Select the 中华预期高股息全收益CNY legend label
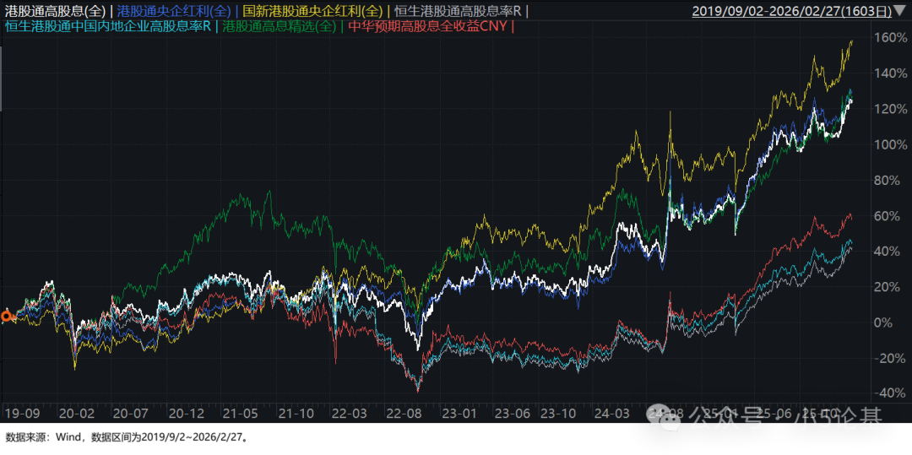 point(428,26)
